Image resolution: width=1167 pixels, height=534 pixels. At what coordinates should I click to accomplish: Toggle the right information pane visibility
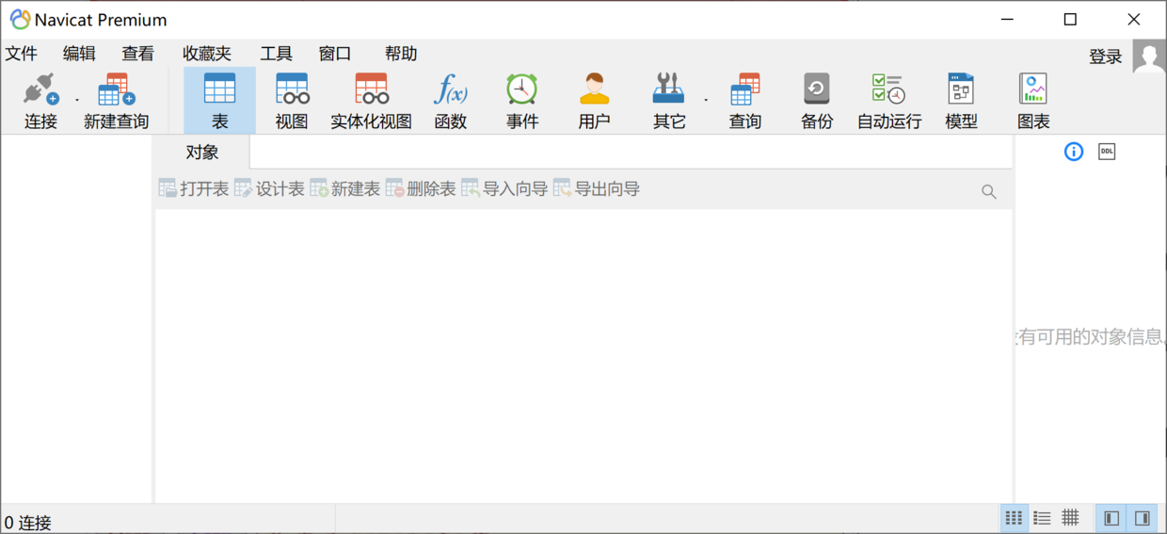(x=1142, y=518)
